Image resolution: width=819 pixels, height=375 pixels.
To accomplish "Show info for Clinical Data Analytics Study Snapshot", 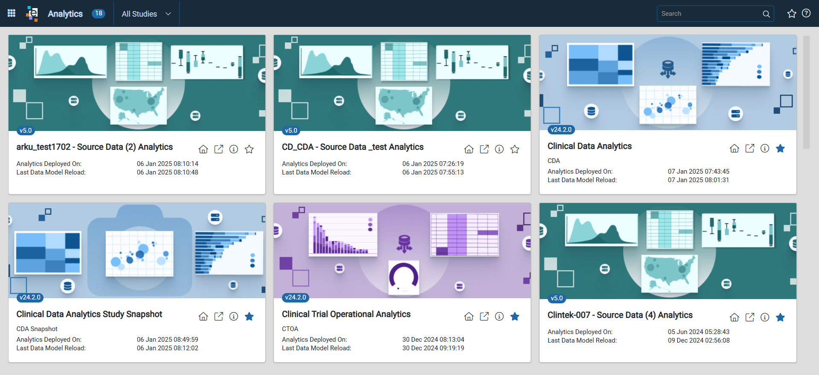I will 234,316.
